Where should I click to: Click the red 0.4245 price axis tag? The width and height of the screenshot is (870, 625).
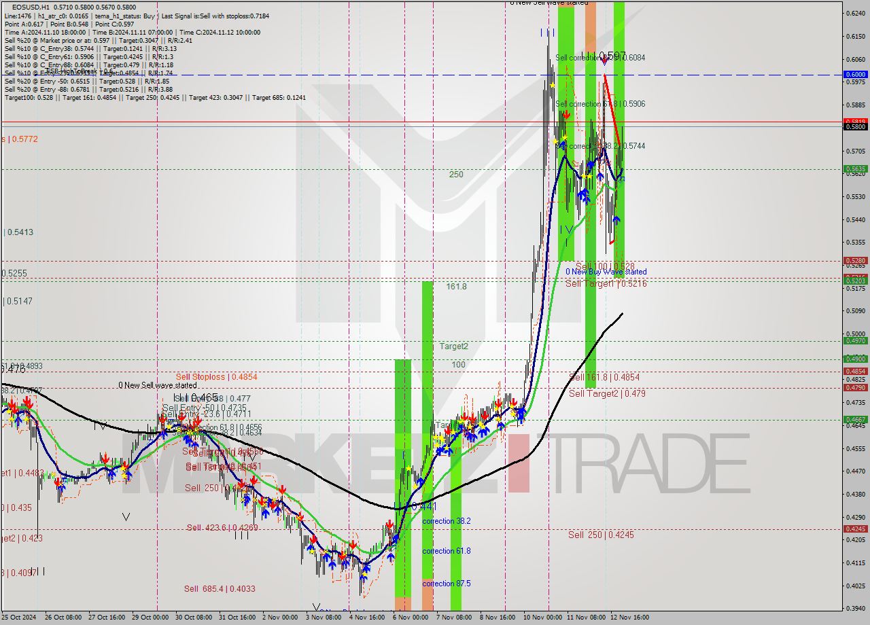pos(855,529)
